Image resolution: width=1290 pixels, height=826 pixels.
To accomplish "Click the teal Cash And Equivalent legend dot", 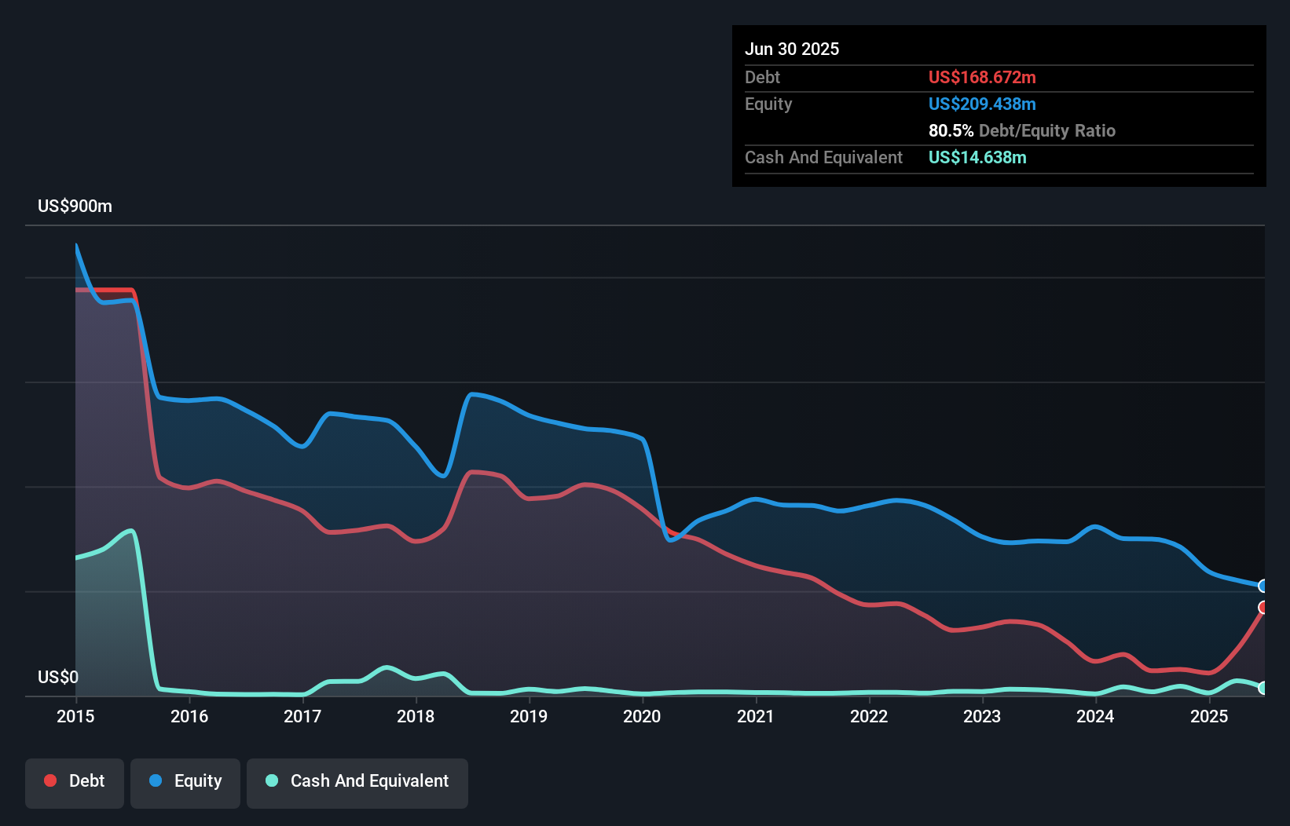I will coord(272,780).
